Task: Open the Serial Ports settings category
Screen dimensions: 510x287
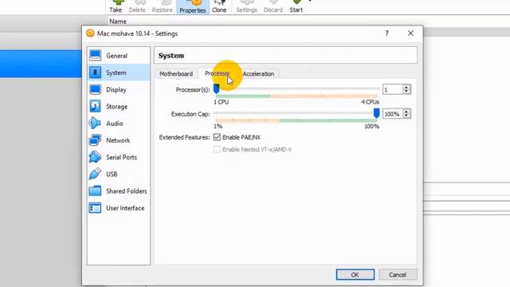Action: point(119,157)
